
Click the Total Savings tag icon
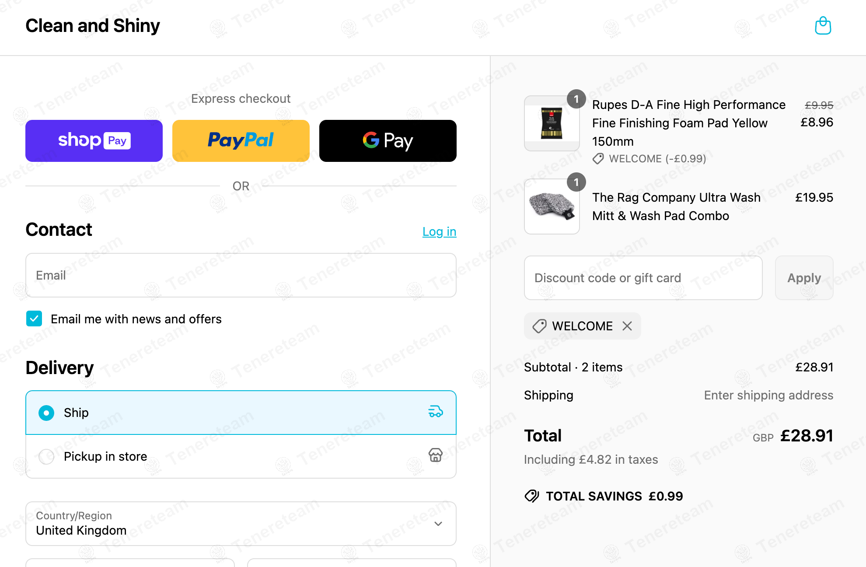point(532,496)
